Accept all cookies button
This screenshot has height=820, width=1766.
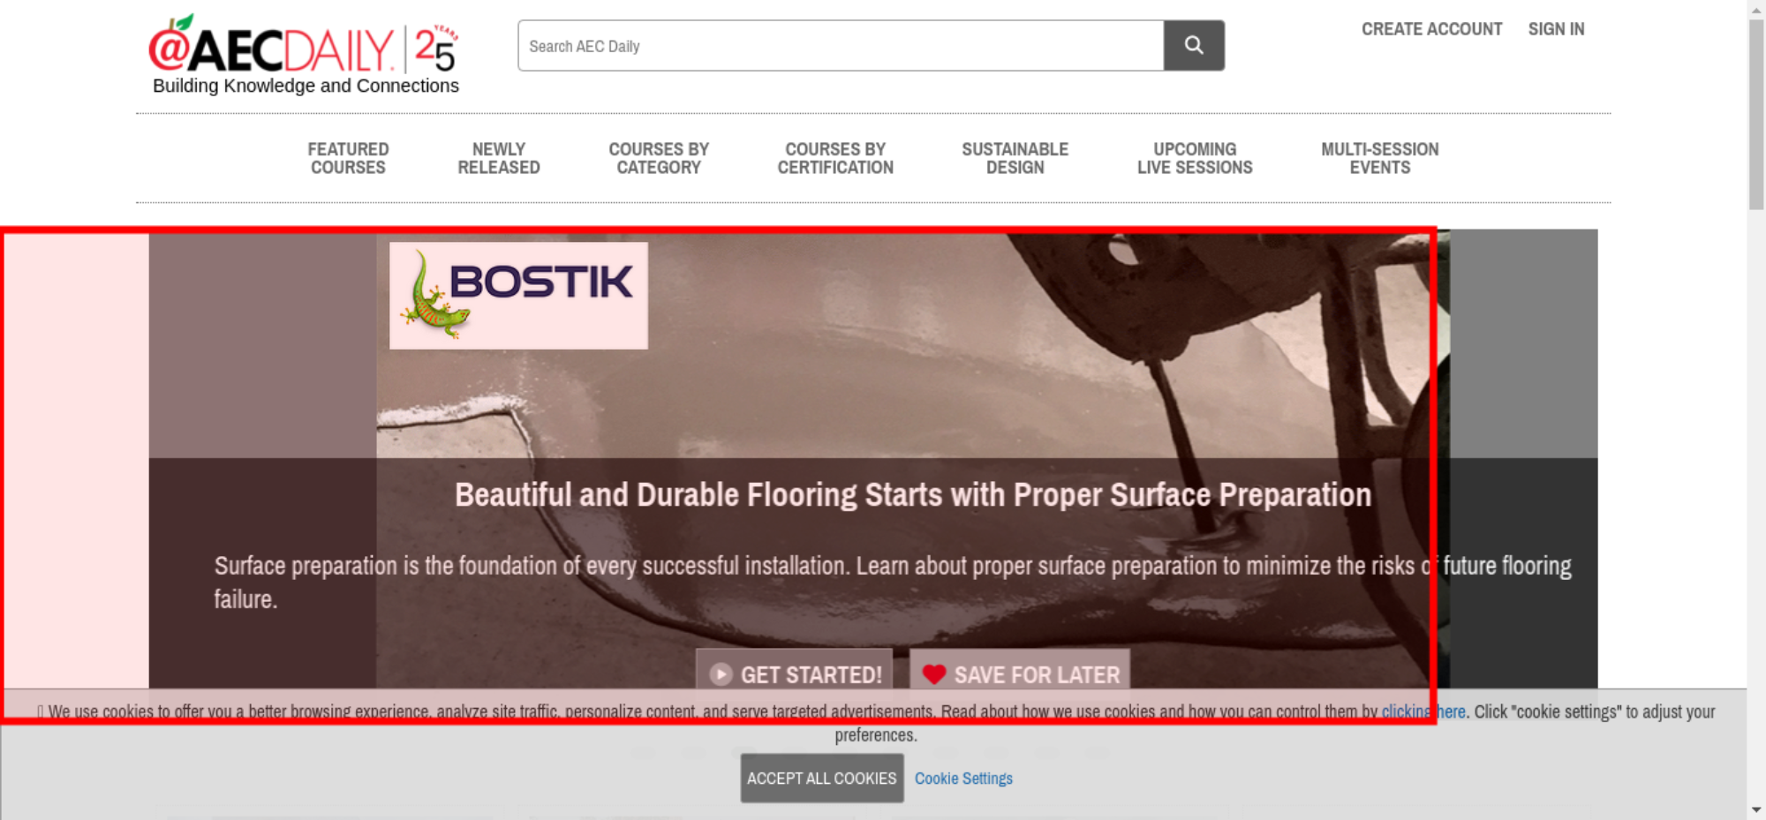822,779
